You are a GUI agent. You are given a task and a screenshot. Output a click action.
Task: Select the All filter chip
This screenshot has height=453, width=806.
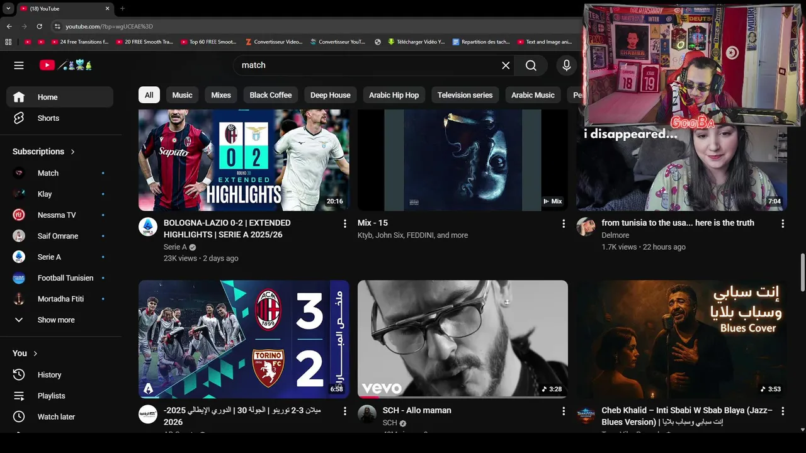(x=149, y=95)
